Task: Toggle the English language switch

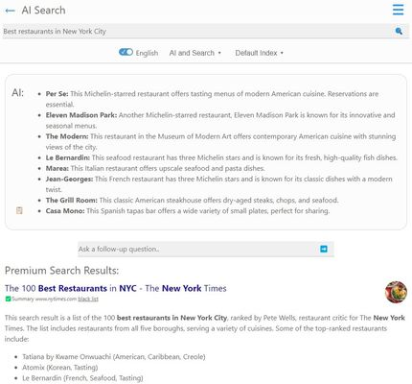Action: tap(126, 52)
